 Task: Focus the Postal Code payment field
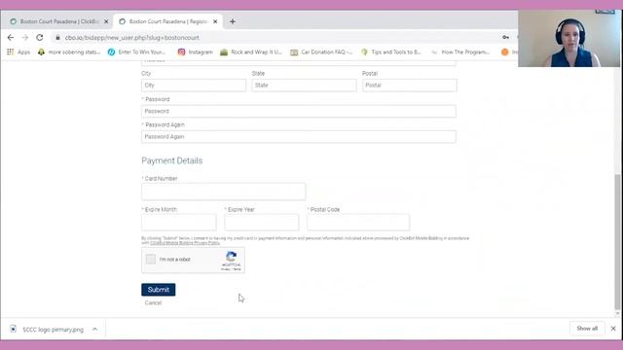[x=358, y=223]
